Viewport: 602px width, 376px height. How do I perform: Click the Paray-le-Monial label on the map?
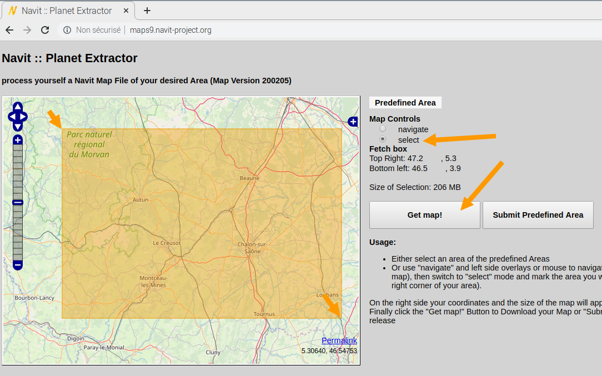(x=104, y=347)
